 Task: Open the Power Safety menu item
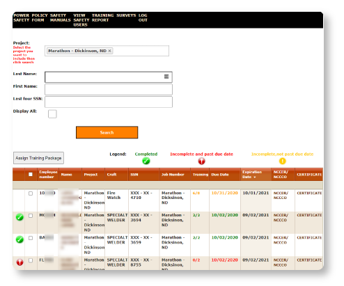click(x=21, y=17)
